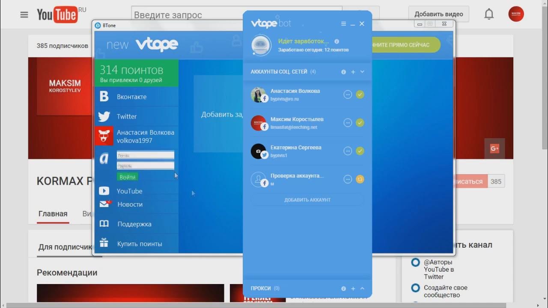Screen dimensions: 548x308
Task: Open Купить поинты in the sidebar
Action: tap(137, 244)
